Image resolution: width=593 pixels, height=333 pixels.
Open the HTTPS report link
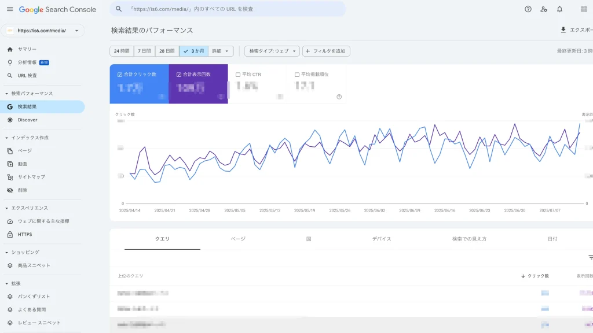[25, 235]
